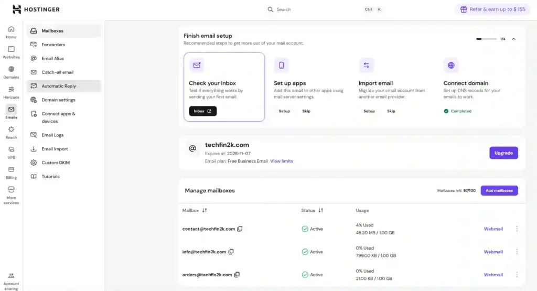Image resolution: width=537 pixels, height=291 pixels.
Task: Open Mailboxes menu item
Action: tap(63, 31)
